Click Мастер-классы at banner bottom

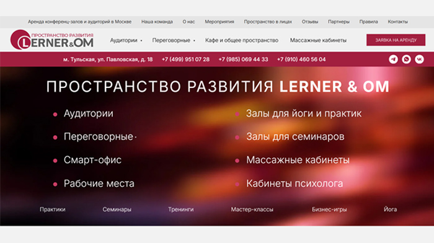tap(252, 210)
